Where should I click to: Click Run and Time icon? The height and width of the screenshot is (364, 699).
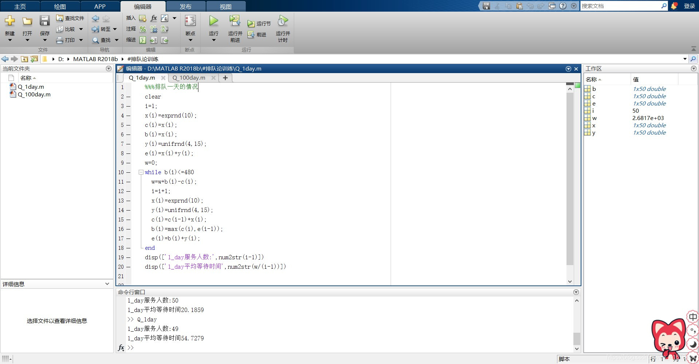[x=283, y=21]
